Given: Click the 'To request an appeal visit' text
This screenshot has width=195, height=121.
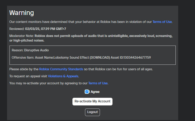Looking at the screenshot, I should [28, 76].
